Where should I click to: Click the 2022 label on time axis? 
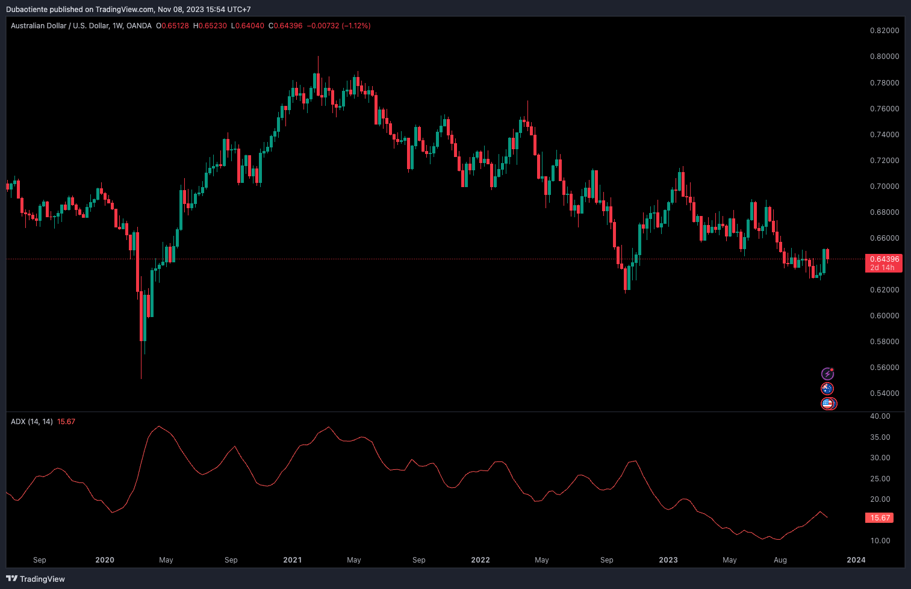(480, 560)
